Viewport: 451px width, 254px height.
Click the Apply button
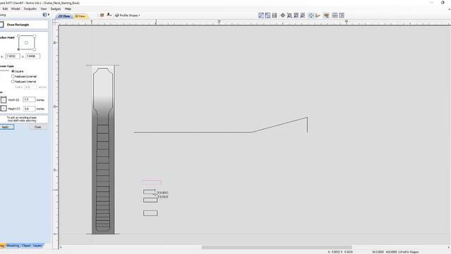coord(6,127)
